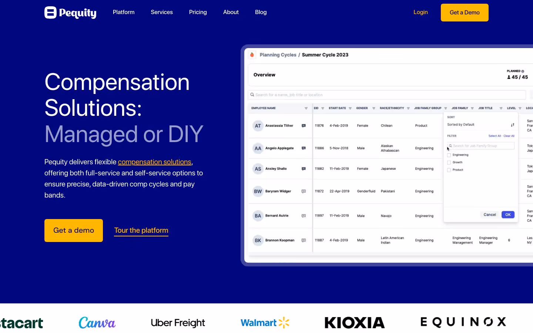Check the Engineering filter checkbox

pos(449,155)
